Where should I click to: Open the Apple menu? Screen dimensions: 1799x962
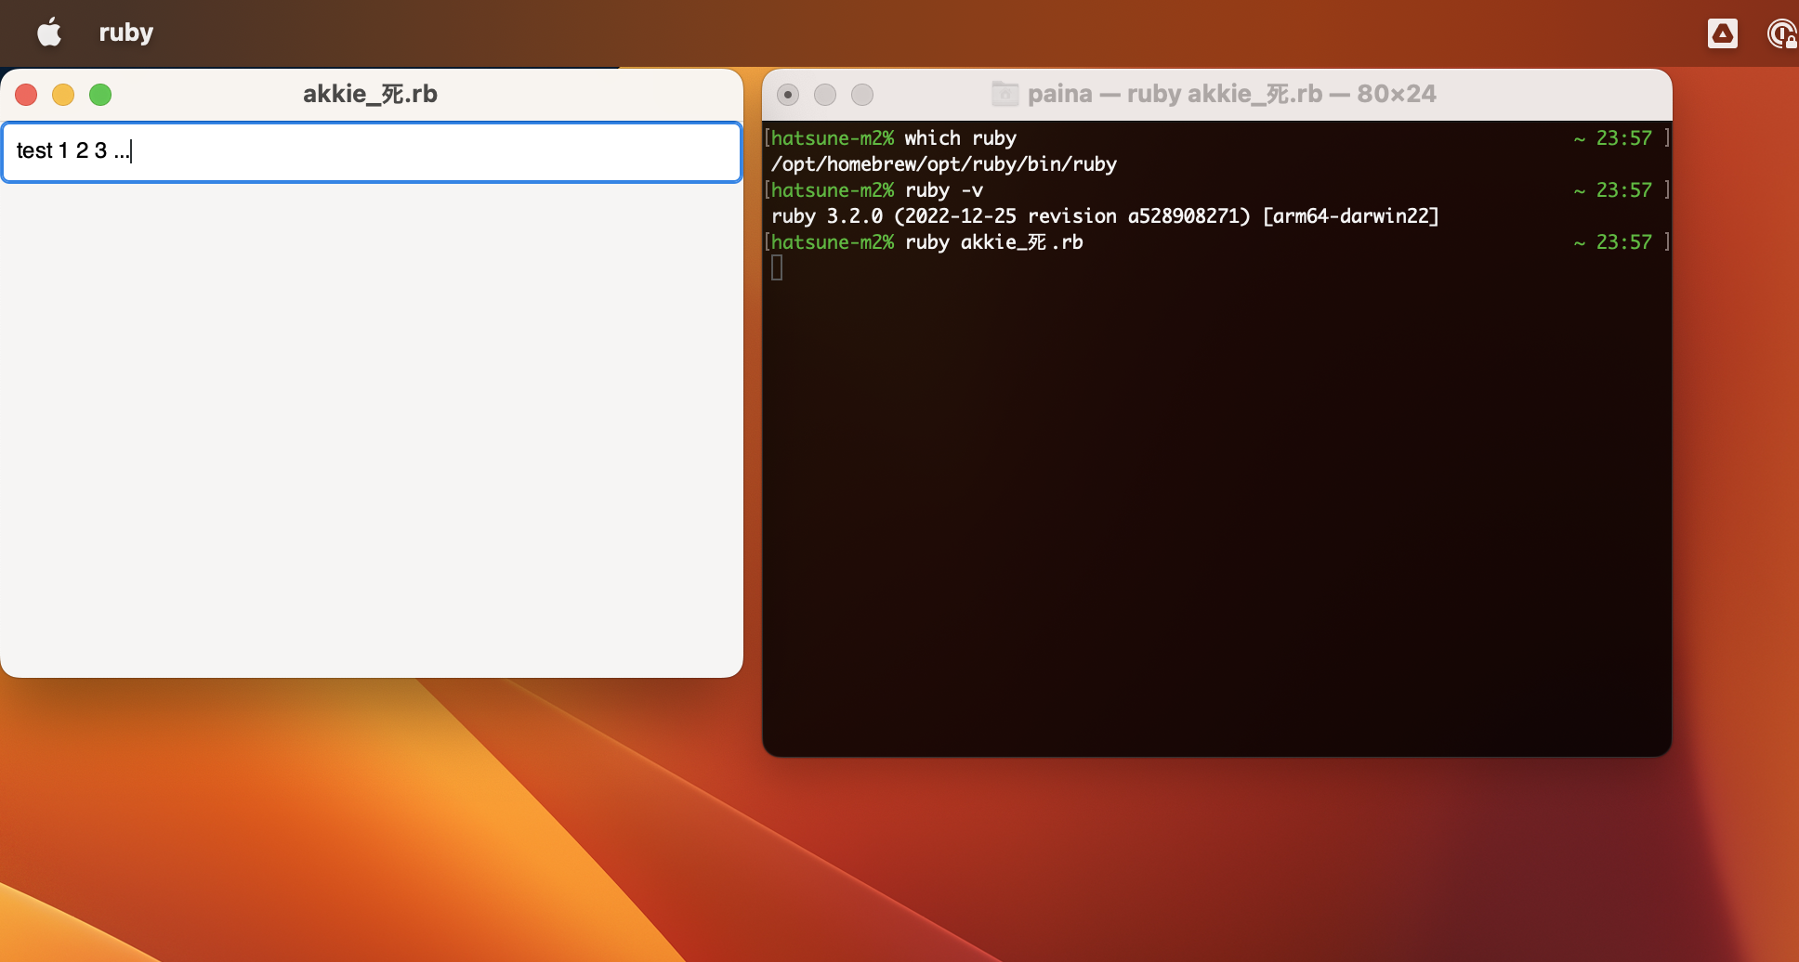tap(49, 32)
